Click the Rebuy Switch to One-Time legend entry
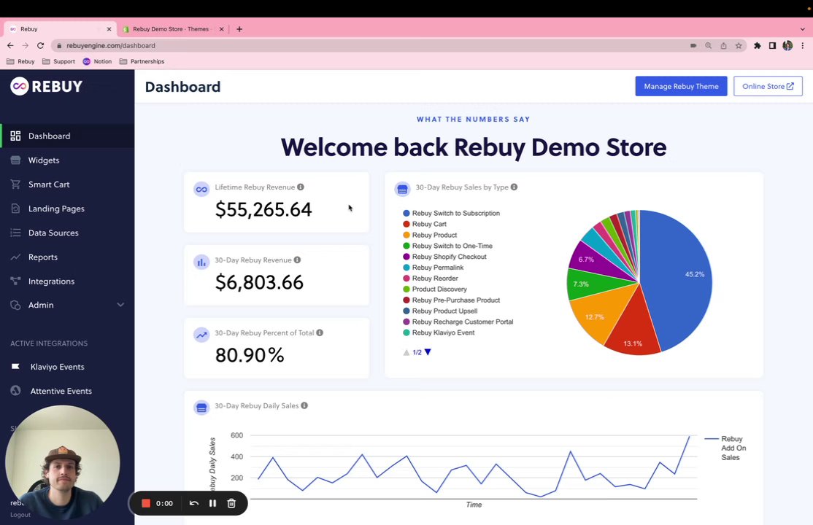This screenshot has height=525, width=813. point(447,246)
